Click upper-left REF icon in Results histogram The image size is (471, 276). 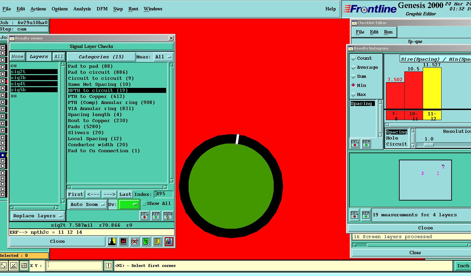coord(366,143)
